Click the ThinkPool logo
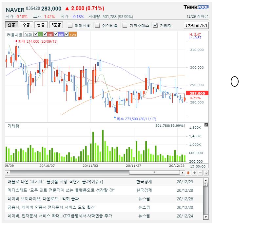The height and width of the screenshot is (225, 253). [196, 7]
